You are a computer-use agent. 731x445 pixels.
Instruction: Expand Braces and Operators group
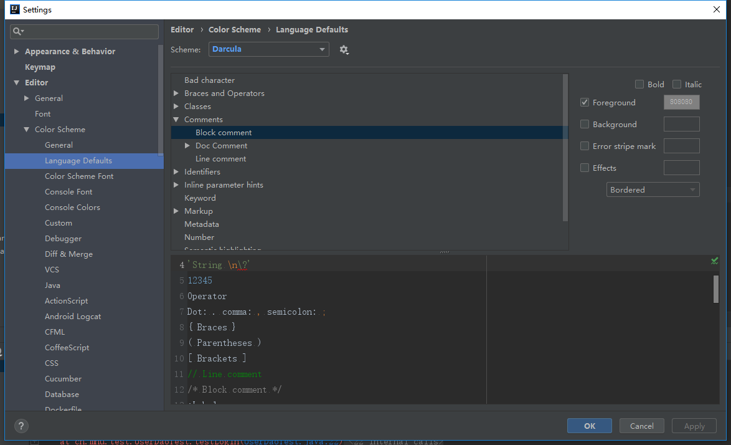[176, 93]
